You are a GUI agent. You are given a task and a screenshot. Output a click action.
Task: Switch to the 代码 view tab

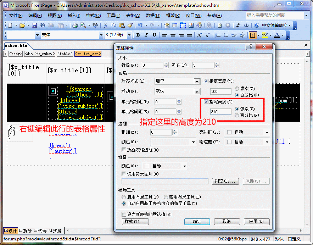(40, 230)
